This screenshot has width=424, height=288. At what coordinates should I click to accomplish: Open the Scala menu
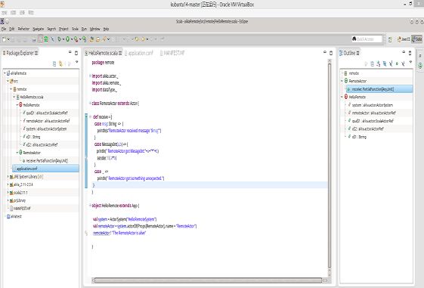[75, 29]
